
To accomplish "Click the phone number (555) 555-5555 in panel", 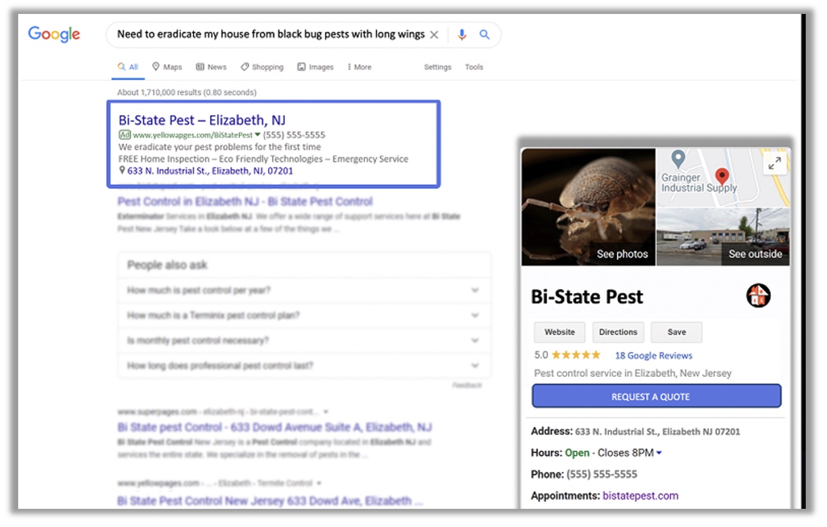I will (601, 474).
